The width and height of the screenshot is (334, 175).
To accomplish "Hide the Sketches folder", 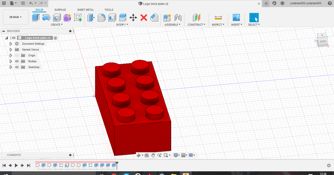I will coord(17,67).
